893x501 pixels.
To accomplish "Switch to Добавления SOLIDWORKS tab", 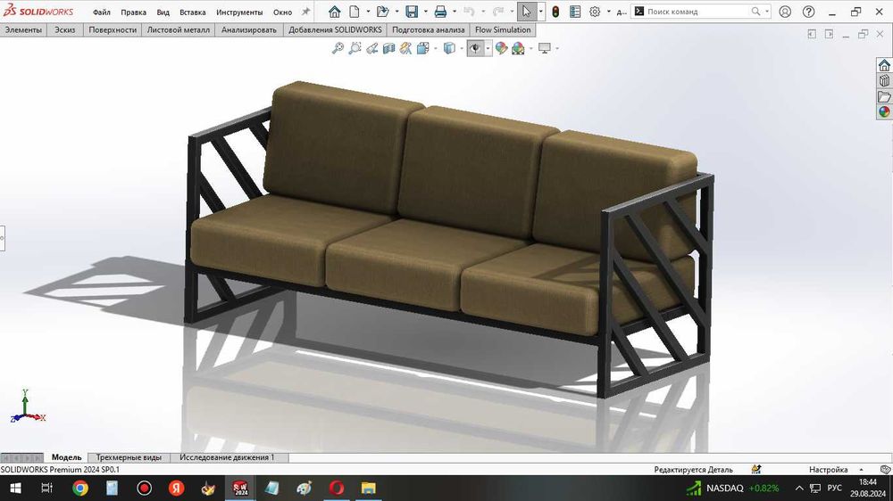I will 335,29.
